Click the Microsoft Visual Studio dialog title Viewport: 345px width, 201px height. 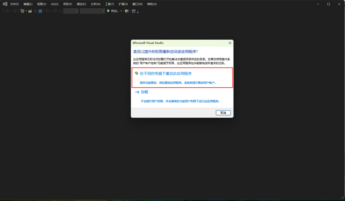point(148,43)
